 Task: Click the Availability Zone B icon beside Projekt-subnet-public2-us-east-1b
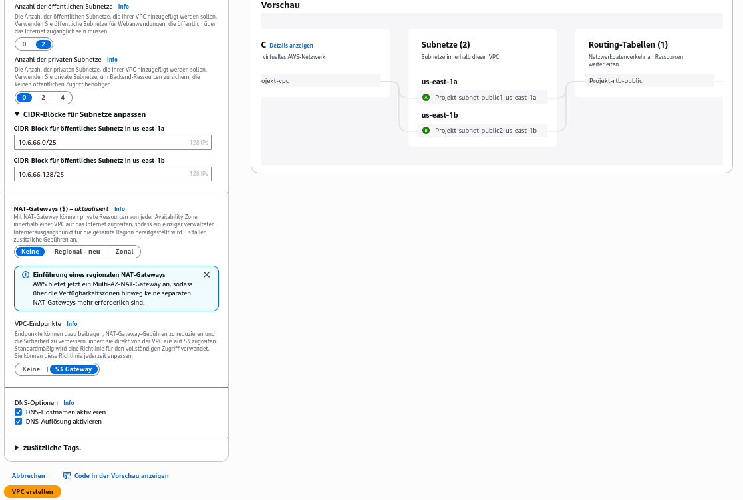426,131
